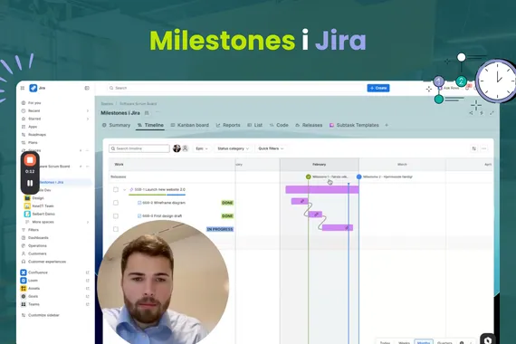The height and width of the screenshot is (344, 516).
Task: Switch to the Timeline tab
Action: pos(150,125)
